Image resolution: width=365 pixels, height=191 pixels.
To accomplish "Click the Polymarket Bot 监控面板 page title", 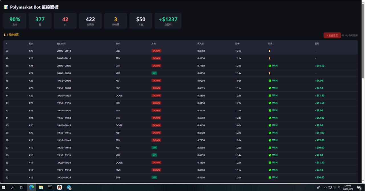I will coord(34,7).
